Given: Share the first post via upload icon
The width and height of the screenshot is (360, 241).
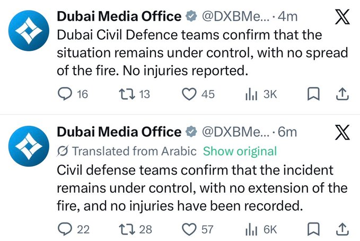Looking at the screenshot, I should (343, 94).
